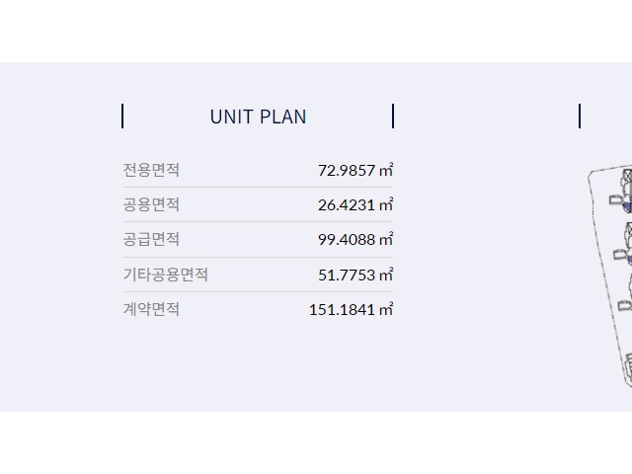Click the 51.7753 ㎡ value
The image size is (632, 474).
(x=355, y=275)
